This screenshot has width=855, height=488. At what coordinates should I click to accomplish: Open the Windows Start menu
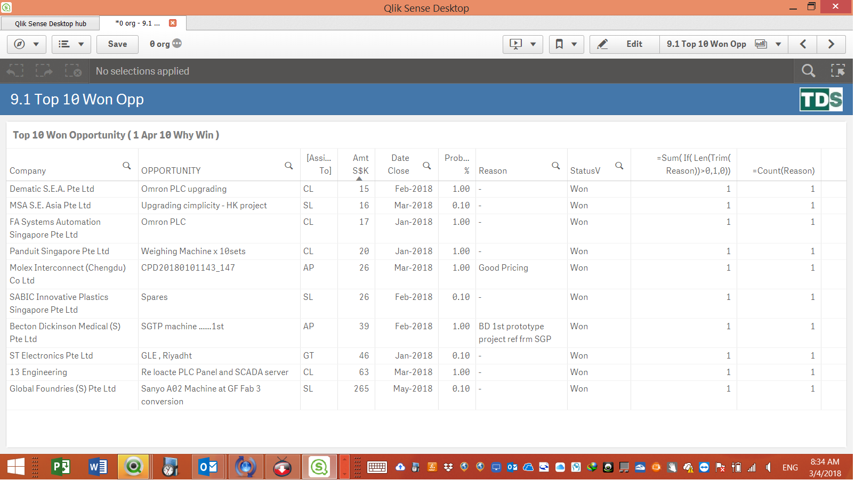coord(16,467)
